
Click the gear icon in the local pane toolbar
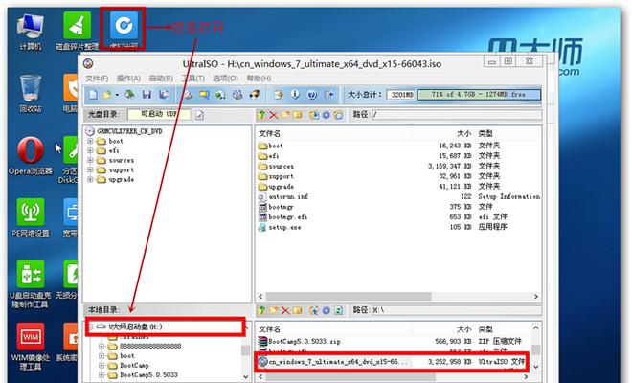pos(326,310)
